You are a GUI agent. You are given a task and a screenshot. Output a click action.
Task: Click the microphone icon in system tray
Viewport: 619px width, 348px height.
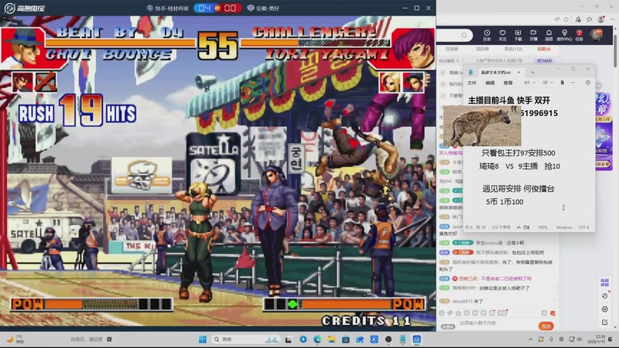click(551, 339)
